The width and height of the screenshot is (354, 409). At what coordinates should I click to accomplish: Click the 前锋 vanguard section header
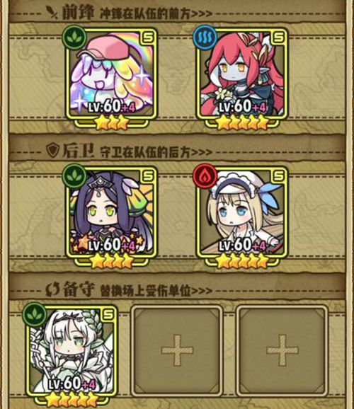(x=78, y=12)
